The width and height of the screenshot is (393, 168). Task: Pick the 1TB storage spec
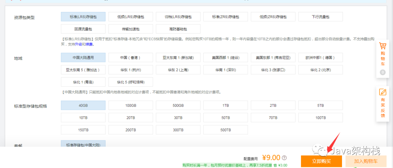(x=226, y=105)
